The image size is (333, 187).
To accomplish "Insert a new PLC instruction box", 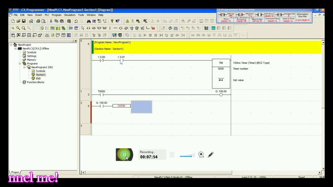I will pos(132,28).
